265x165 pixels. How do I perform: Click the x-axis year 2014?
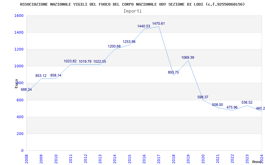pos(115,159)
